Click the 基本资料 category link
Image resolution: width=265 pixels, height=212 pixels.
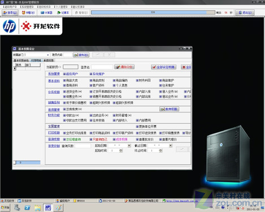[54, 81]
